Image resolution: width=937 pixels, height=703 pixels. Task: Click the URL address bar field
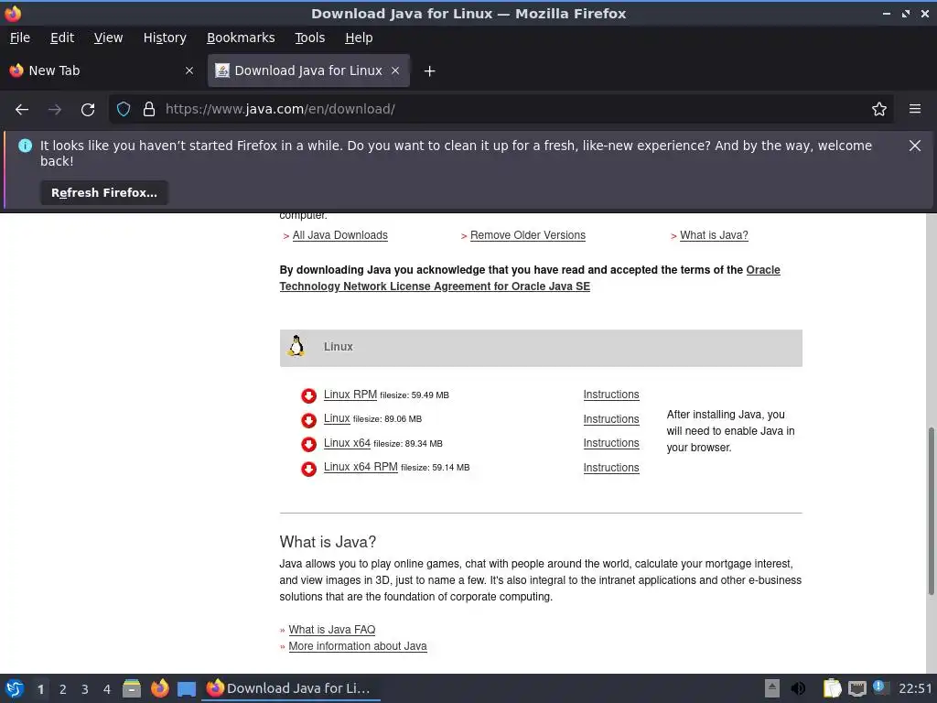pyautogui.click(x=501, y=110)
